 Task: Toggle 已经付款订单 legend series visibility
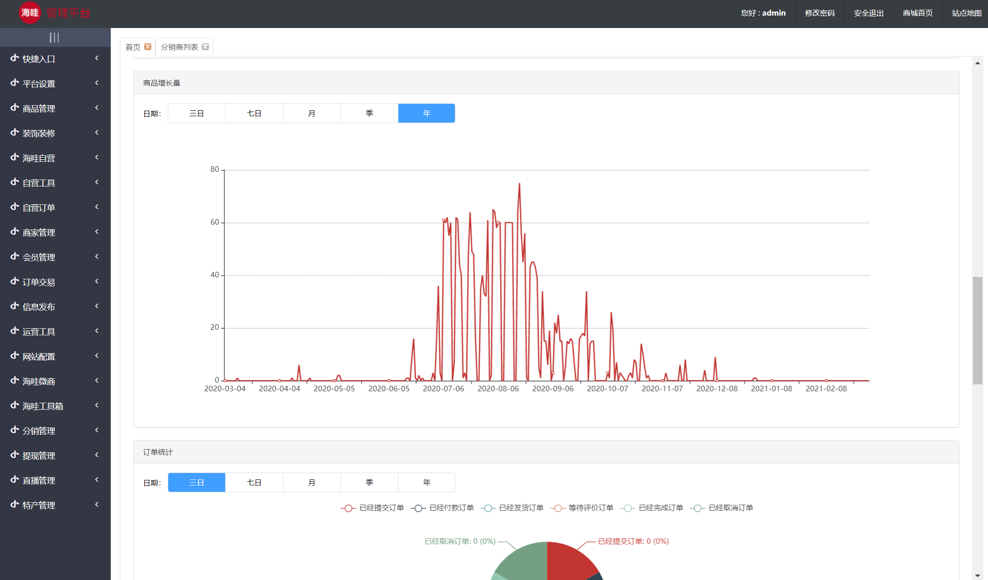(x=442, y=508)
